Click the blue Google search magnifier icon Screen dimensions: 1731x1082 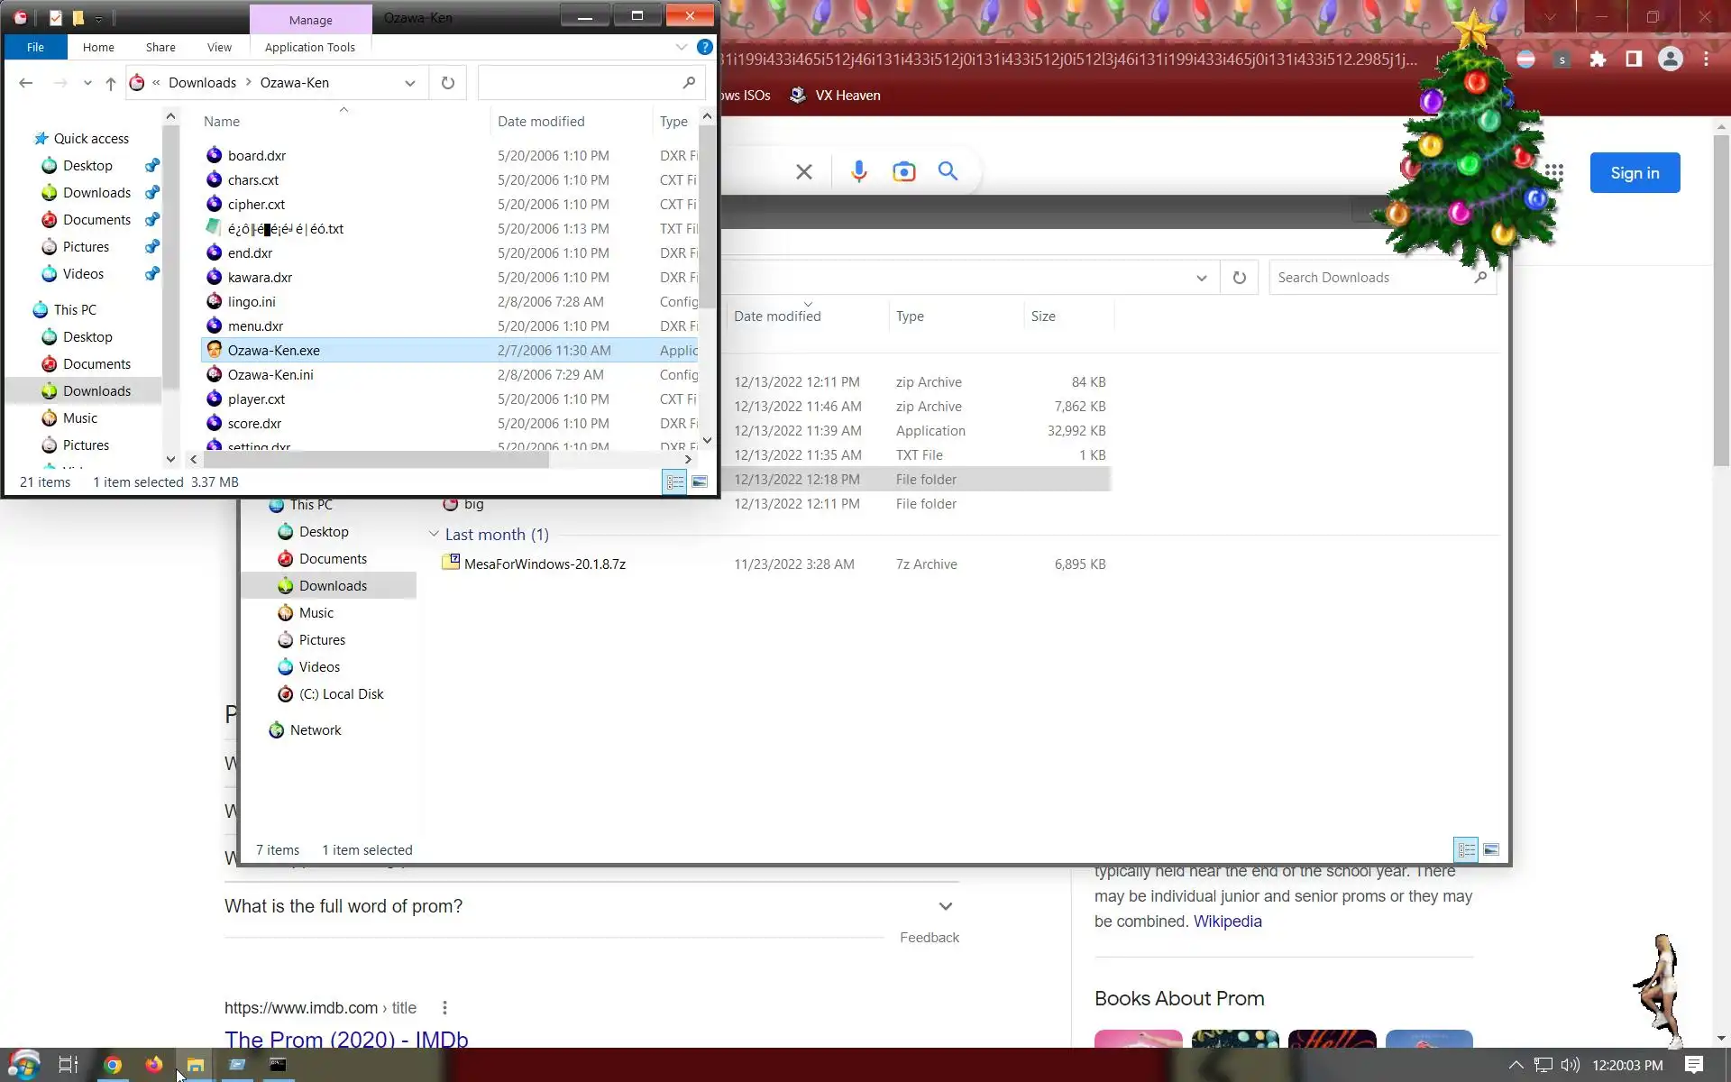(x=947, y=171)
